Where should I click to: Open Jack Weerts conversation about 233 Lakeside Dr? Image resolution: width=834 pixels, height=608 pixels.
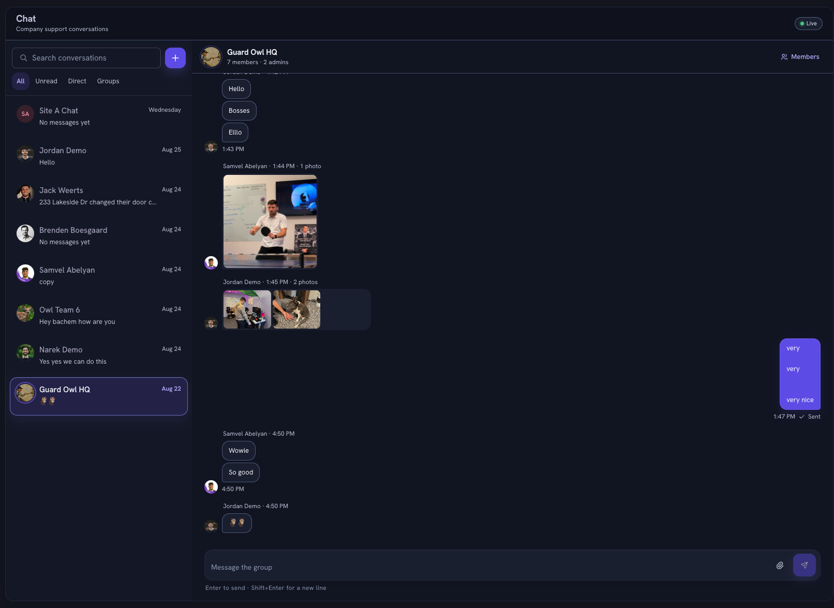click(x=99, y=196)
